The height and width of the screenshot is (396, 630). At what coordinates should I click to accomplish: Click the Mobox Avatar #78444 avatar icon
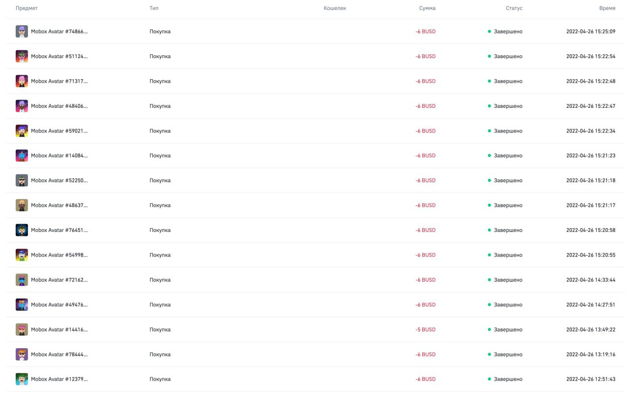(x=22, y=354)
